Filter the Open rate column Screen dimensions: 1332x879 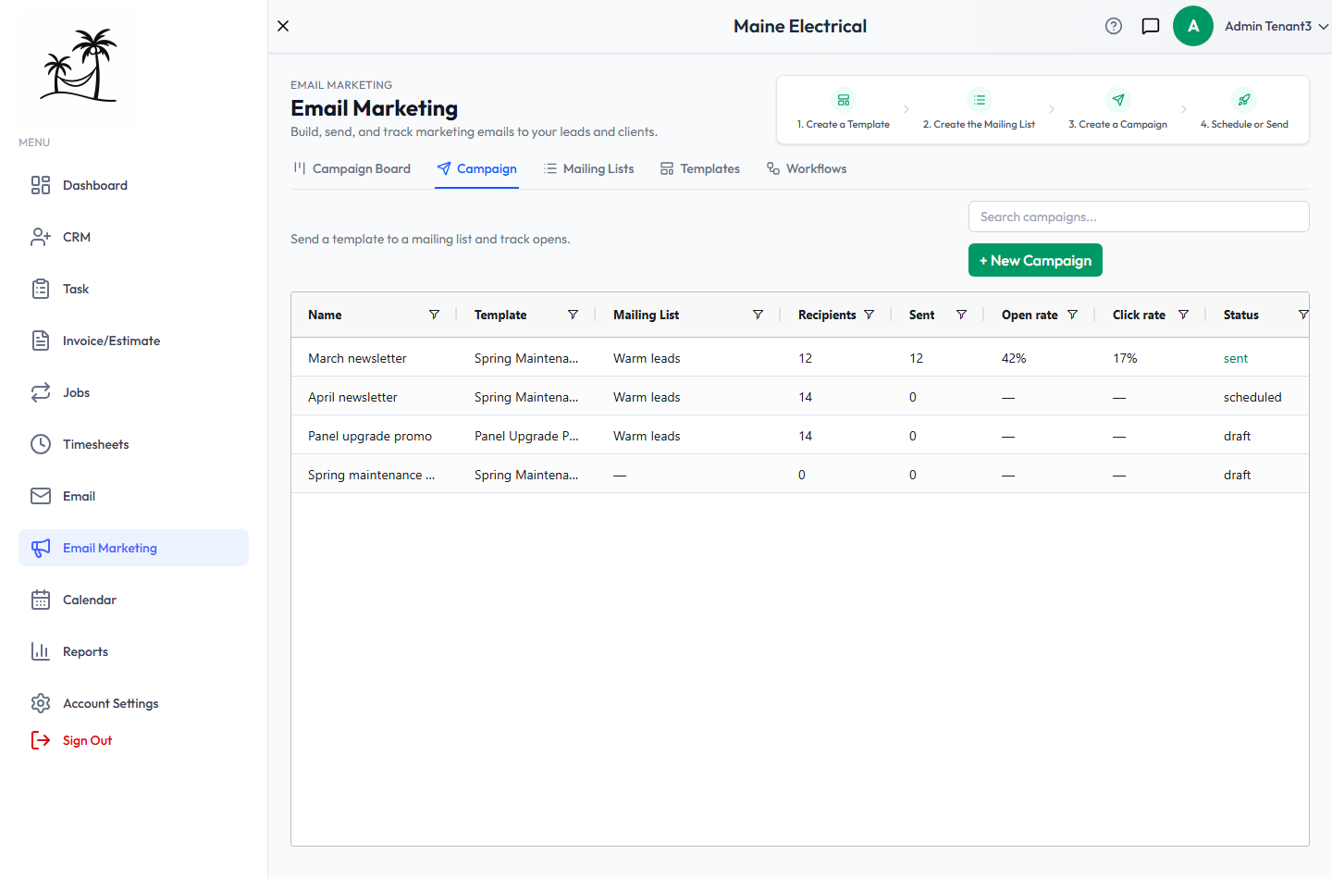pyautogui.click(x=1072, y=315)
